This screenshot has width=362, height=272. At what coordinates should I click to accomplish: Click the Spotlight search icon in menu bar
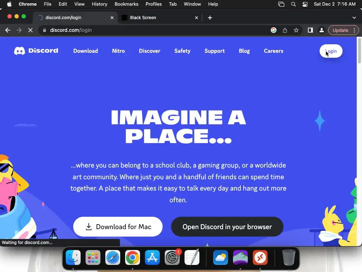pos(293,4)
